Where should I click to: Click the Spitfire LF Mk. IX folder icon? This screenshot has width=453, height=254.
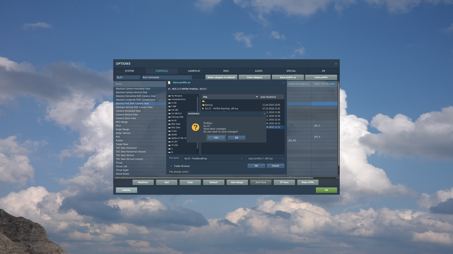coord(169,138)
